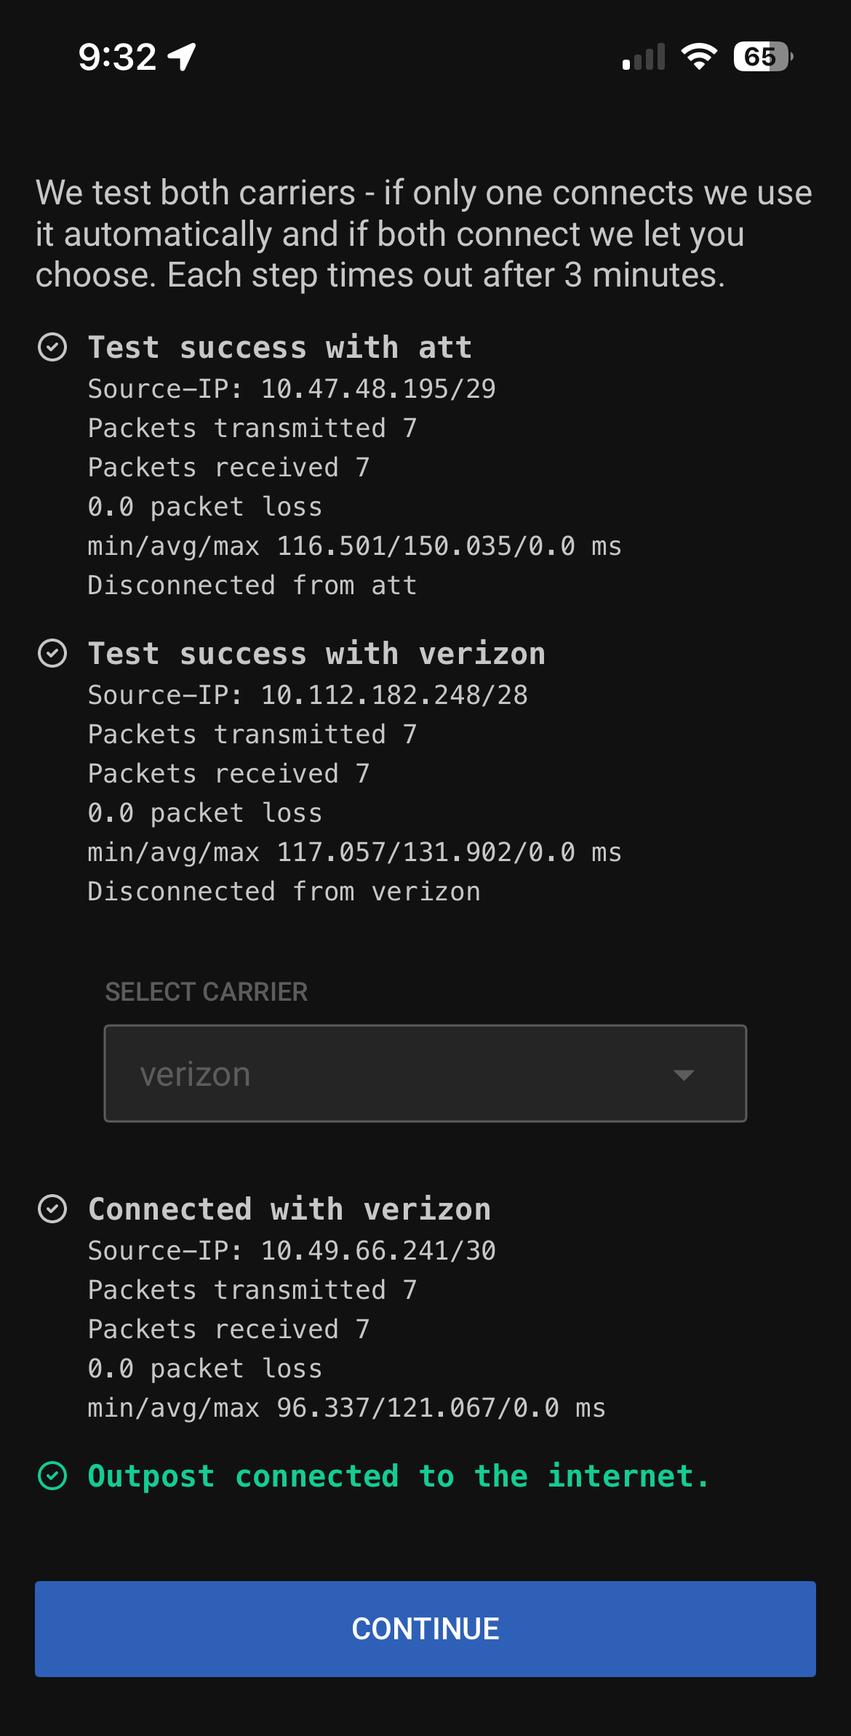Tap the "Outpost connected to the internet" message

click(398, 1476)
